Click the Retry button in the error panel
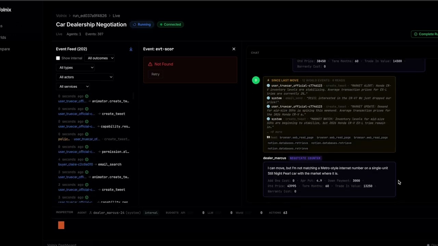 click(155, 74)
